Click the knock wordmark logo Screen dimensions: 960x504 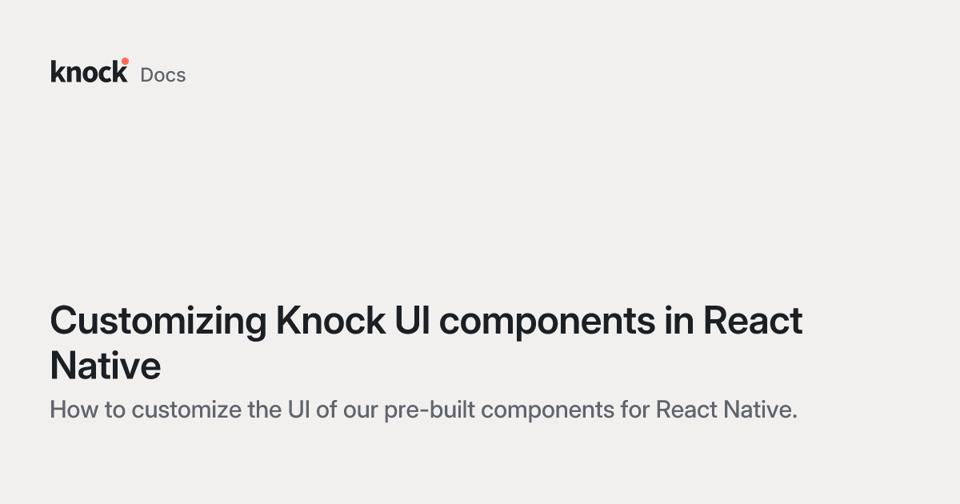pyautogui.click(x=90, y=70)
